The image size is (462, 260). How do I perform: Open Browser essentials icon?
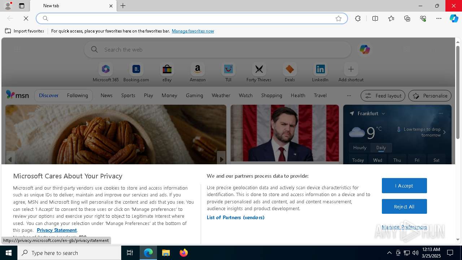coord(423,18)
